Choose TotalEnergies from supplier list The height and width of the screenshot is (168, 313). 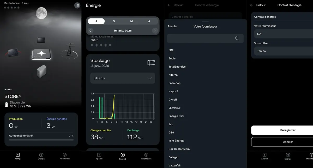tap(177, 67)
